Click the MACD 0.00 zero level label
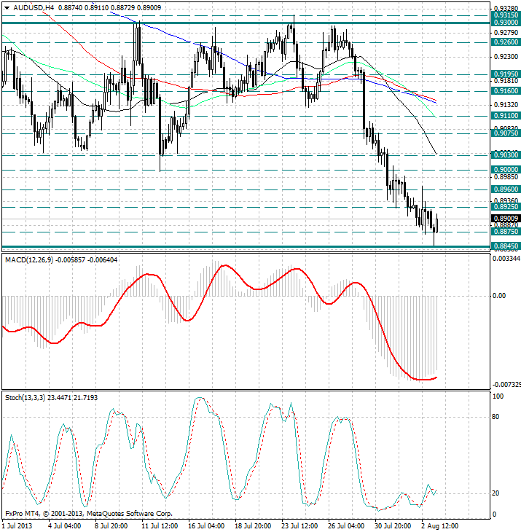 [498, 296]
